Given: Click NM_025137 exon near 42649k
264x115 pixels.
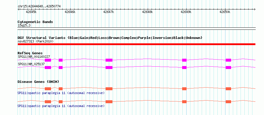Looking at the screenshot, I should [185, 68].
